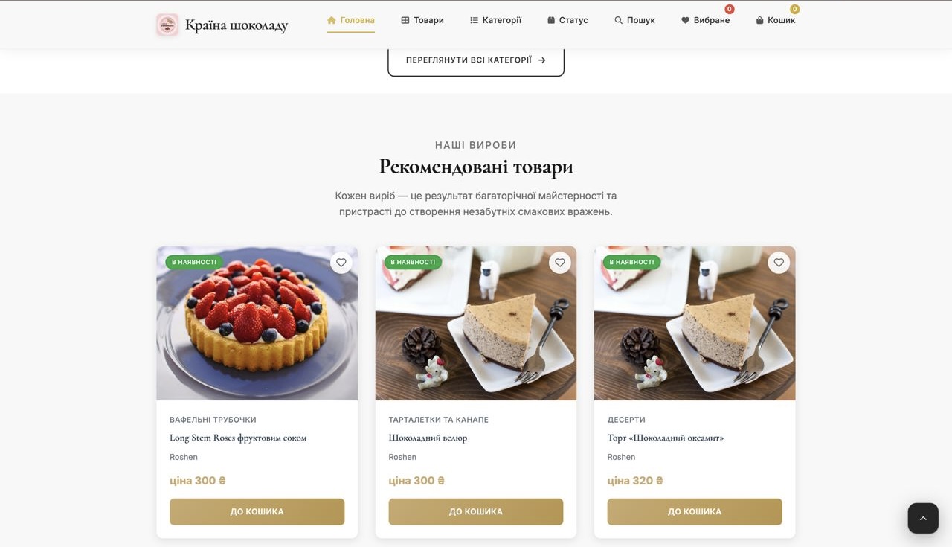Click the list icon beside Категорії

coord(474,20)
